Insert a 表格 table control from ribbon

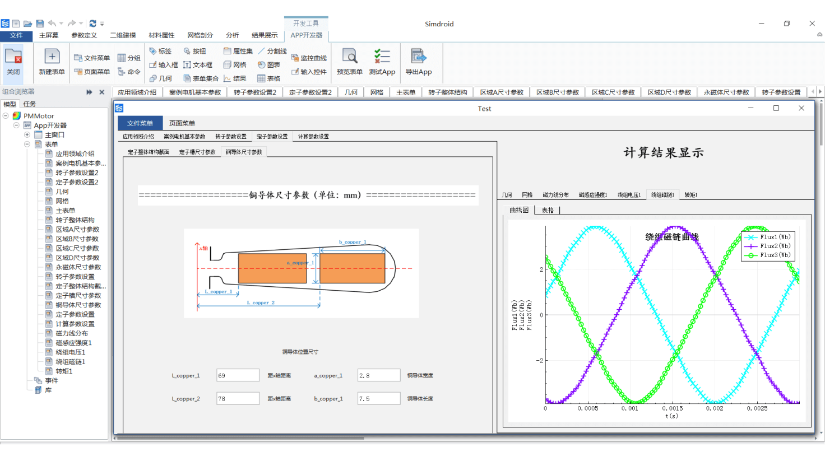pos(269,78)
